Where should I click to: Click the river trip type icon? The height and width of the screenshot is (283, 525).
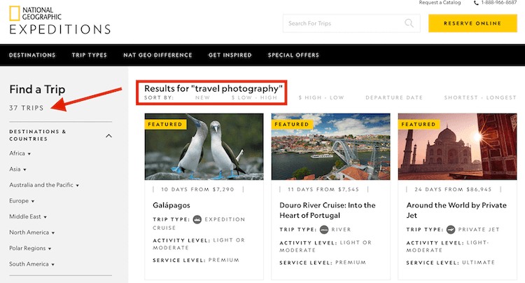click(x=325, y=229)
